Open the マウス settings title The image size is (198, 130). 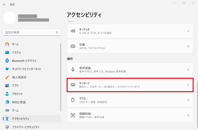click(x=82, y=98)
